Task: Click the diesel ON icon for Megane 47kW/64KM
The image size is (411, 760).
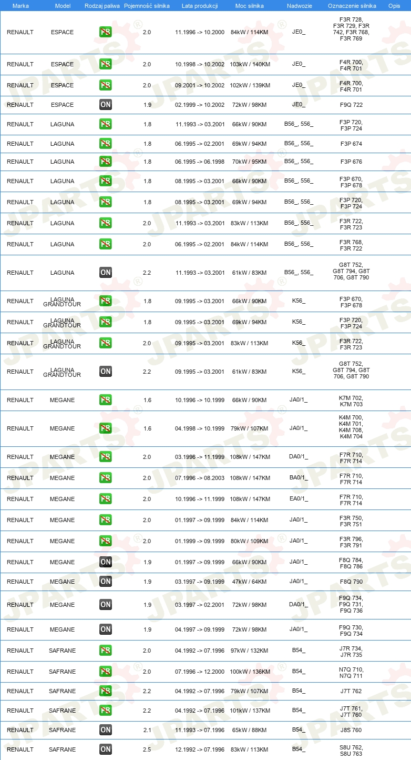Action: point(105,582)
